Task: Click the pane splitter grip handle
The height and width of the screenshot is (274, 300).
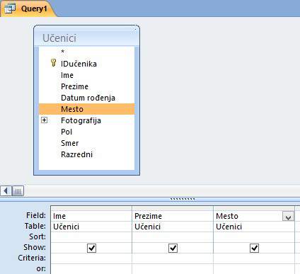Action: tap(183, 200)
